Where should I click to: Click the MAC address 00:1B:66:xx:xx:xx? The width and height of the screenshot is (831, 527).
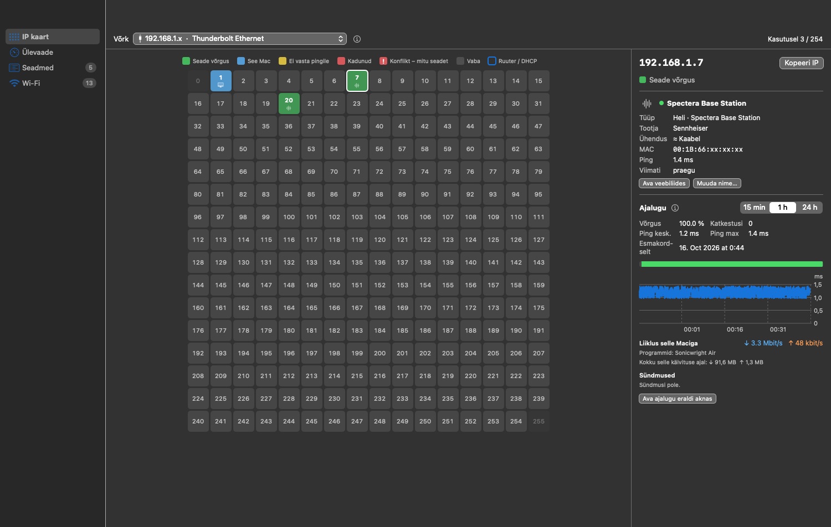click(x=708, y=149)
